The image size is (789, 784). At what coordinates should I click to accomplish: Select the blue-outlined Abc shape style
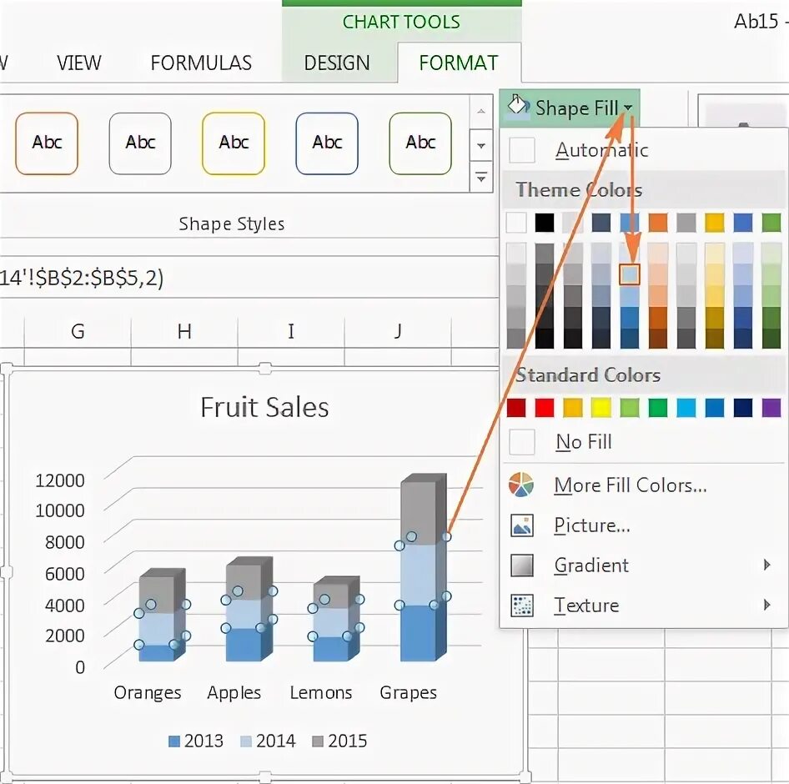[327, 143]
